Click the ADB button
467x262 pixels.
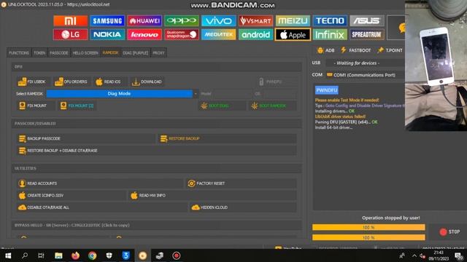tap(325, 50)
